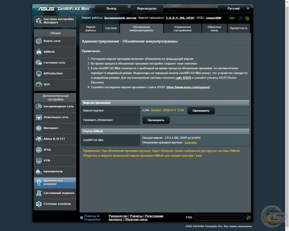Click Проверить for firmware update check
289x231 pixels.
156,120
